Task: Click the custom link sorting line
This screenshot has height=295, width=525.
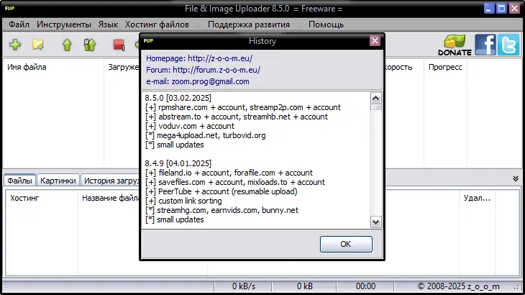Action: [x=183, y=201]
